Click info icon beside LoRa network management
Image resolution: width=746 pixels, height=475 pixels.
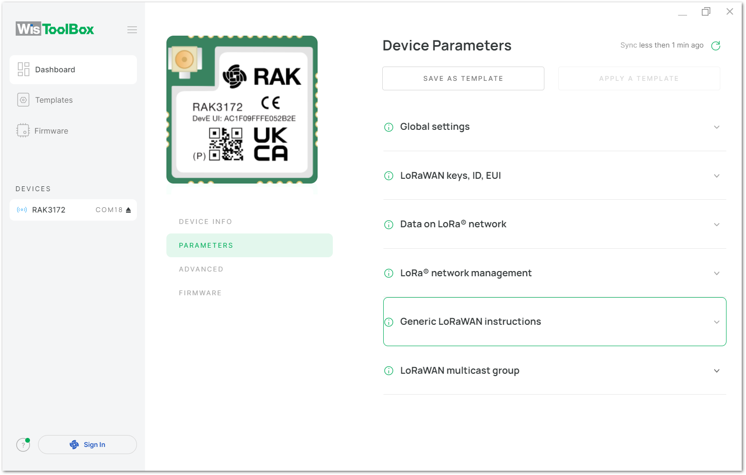tap(388, 273)
